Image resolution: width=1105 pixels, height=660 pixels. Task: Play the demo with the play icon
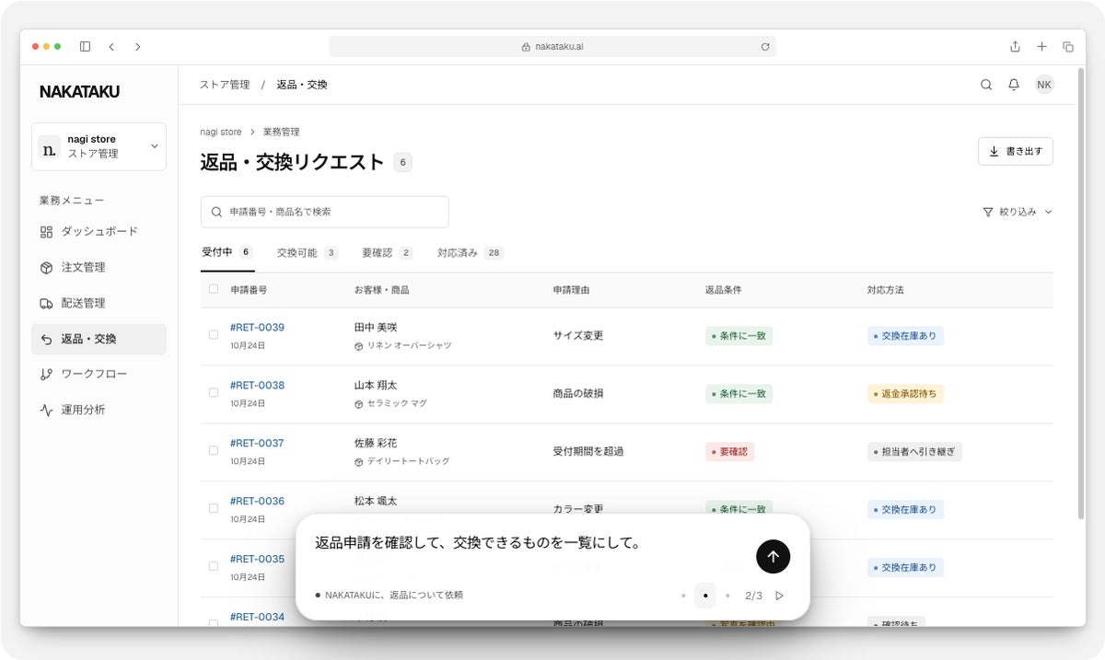(x=780, y=596)
